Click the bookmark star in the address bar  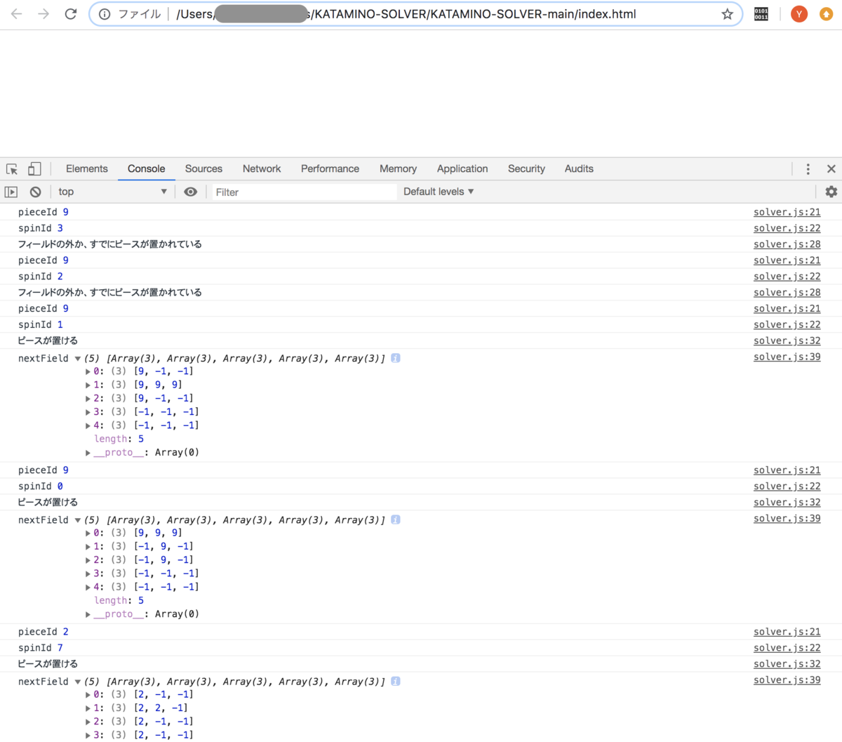tap(728, 13)
